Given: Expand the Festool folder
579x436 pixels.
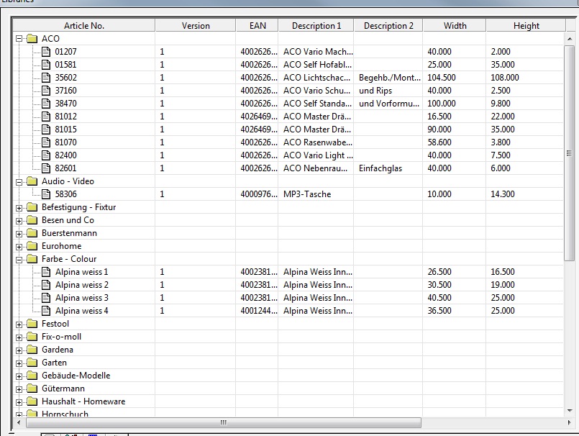Looking at the screenshot, I should point(19,324).
